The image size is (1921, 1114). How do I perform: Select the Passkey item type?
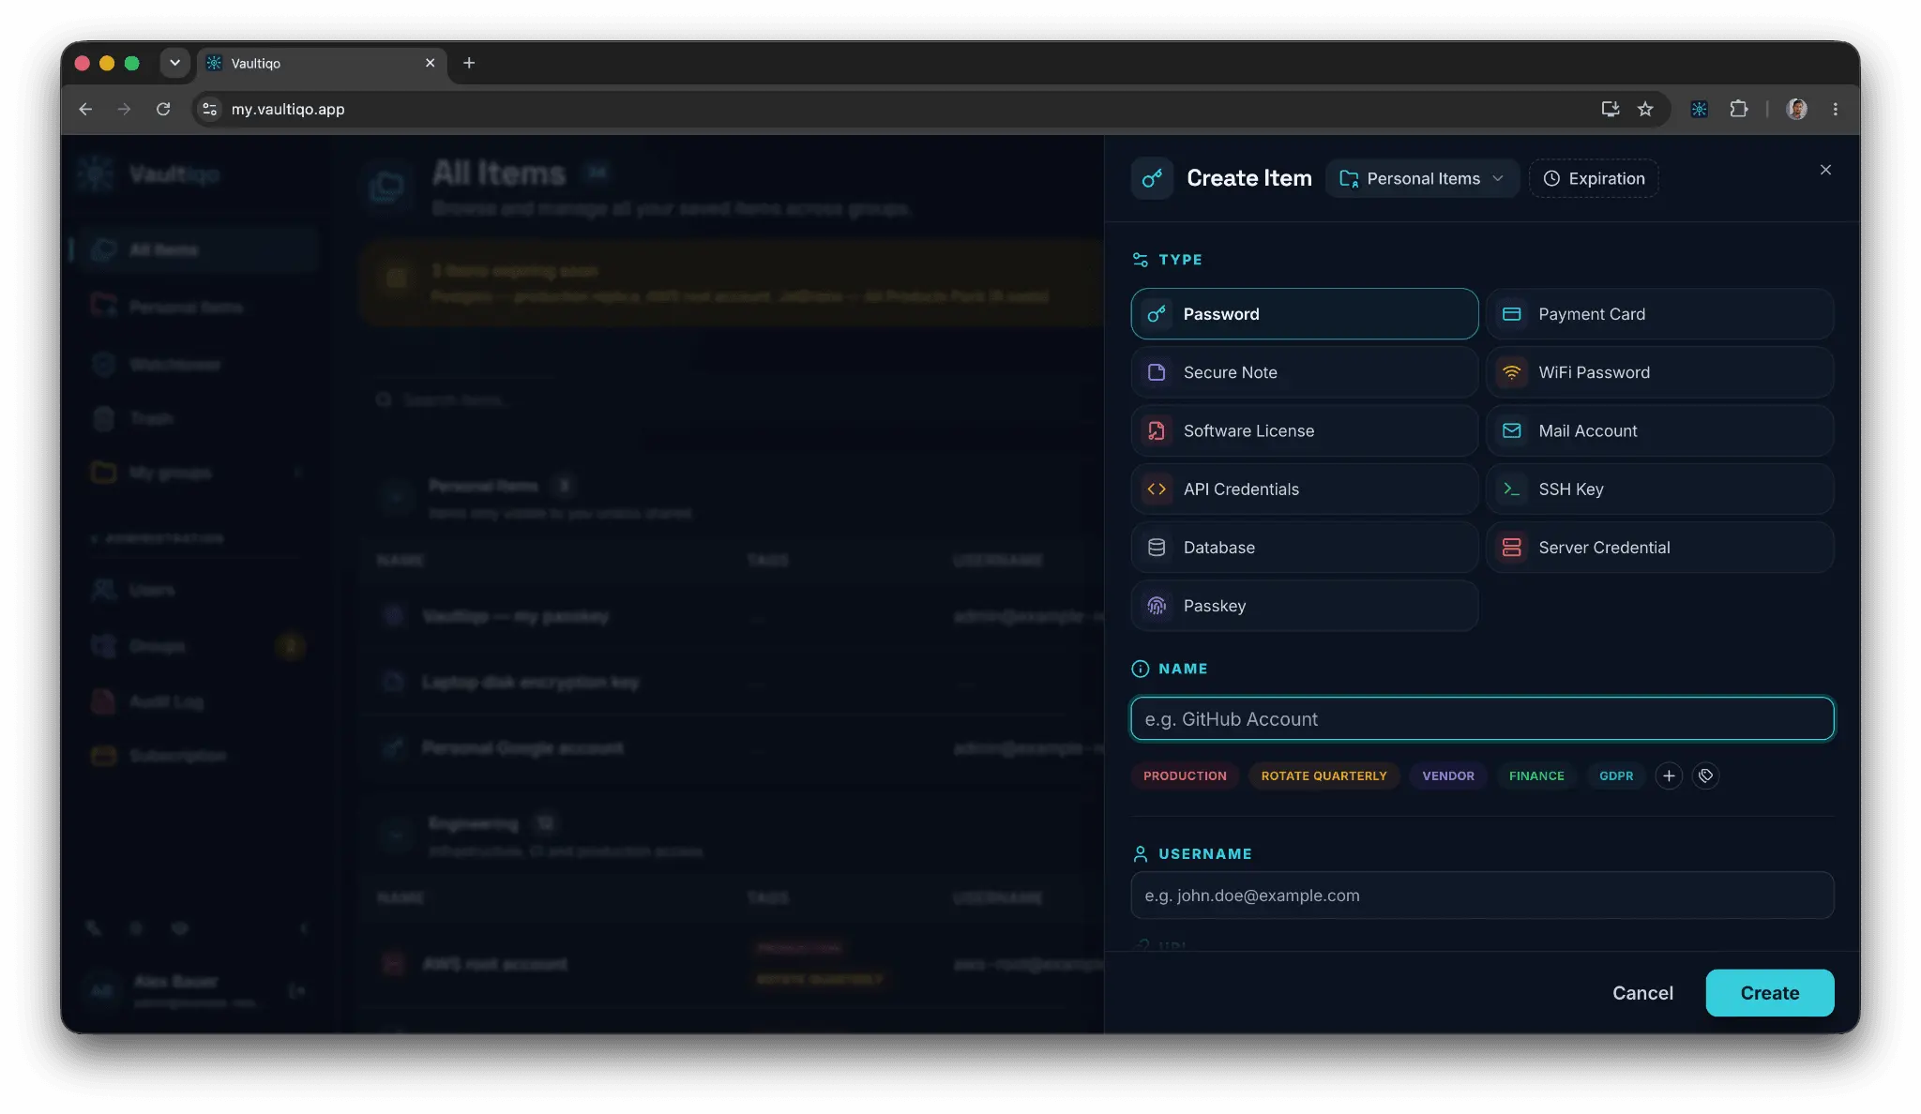click(1304, 606)
